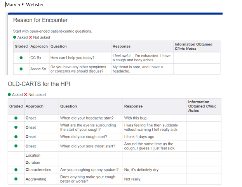Click the Graded column header in OLD-CARTS table
The width and height of the screenshot is (242, 187).
(x=16, y=106)
